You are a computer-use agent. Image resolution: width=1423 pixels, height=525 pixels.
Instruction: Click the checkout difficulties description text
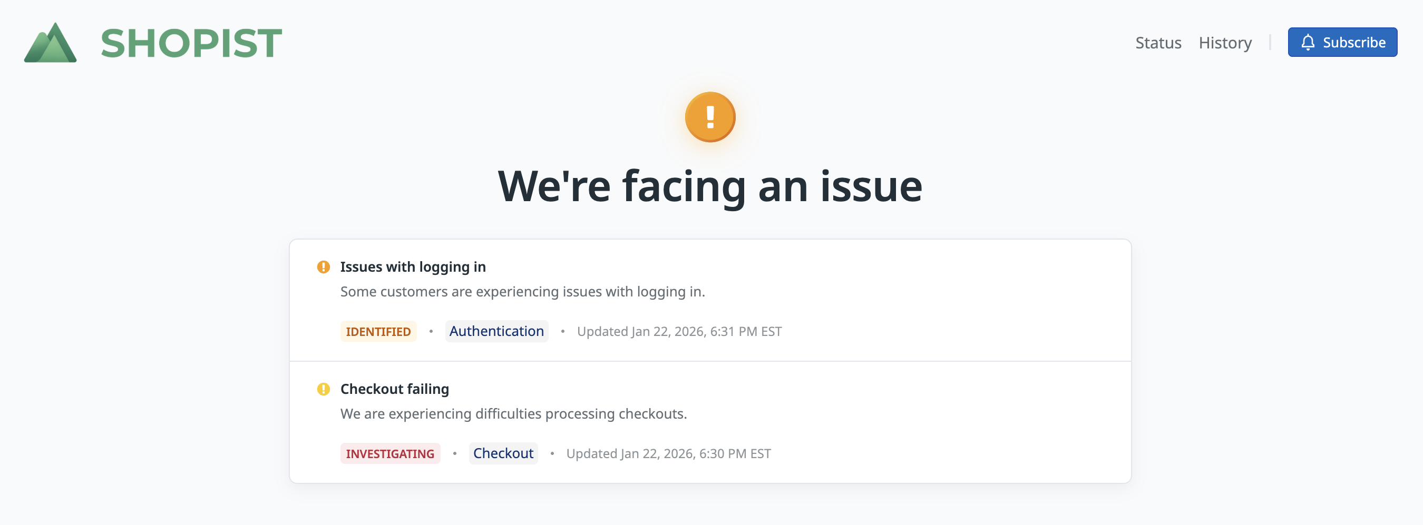tap(513, 414)
